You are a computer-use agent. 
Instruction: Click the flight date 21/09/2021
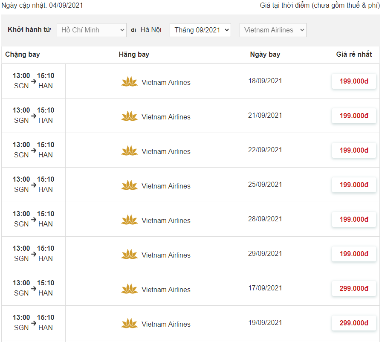pyautogui.click(x=265, y=116)
